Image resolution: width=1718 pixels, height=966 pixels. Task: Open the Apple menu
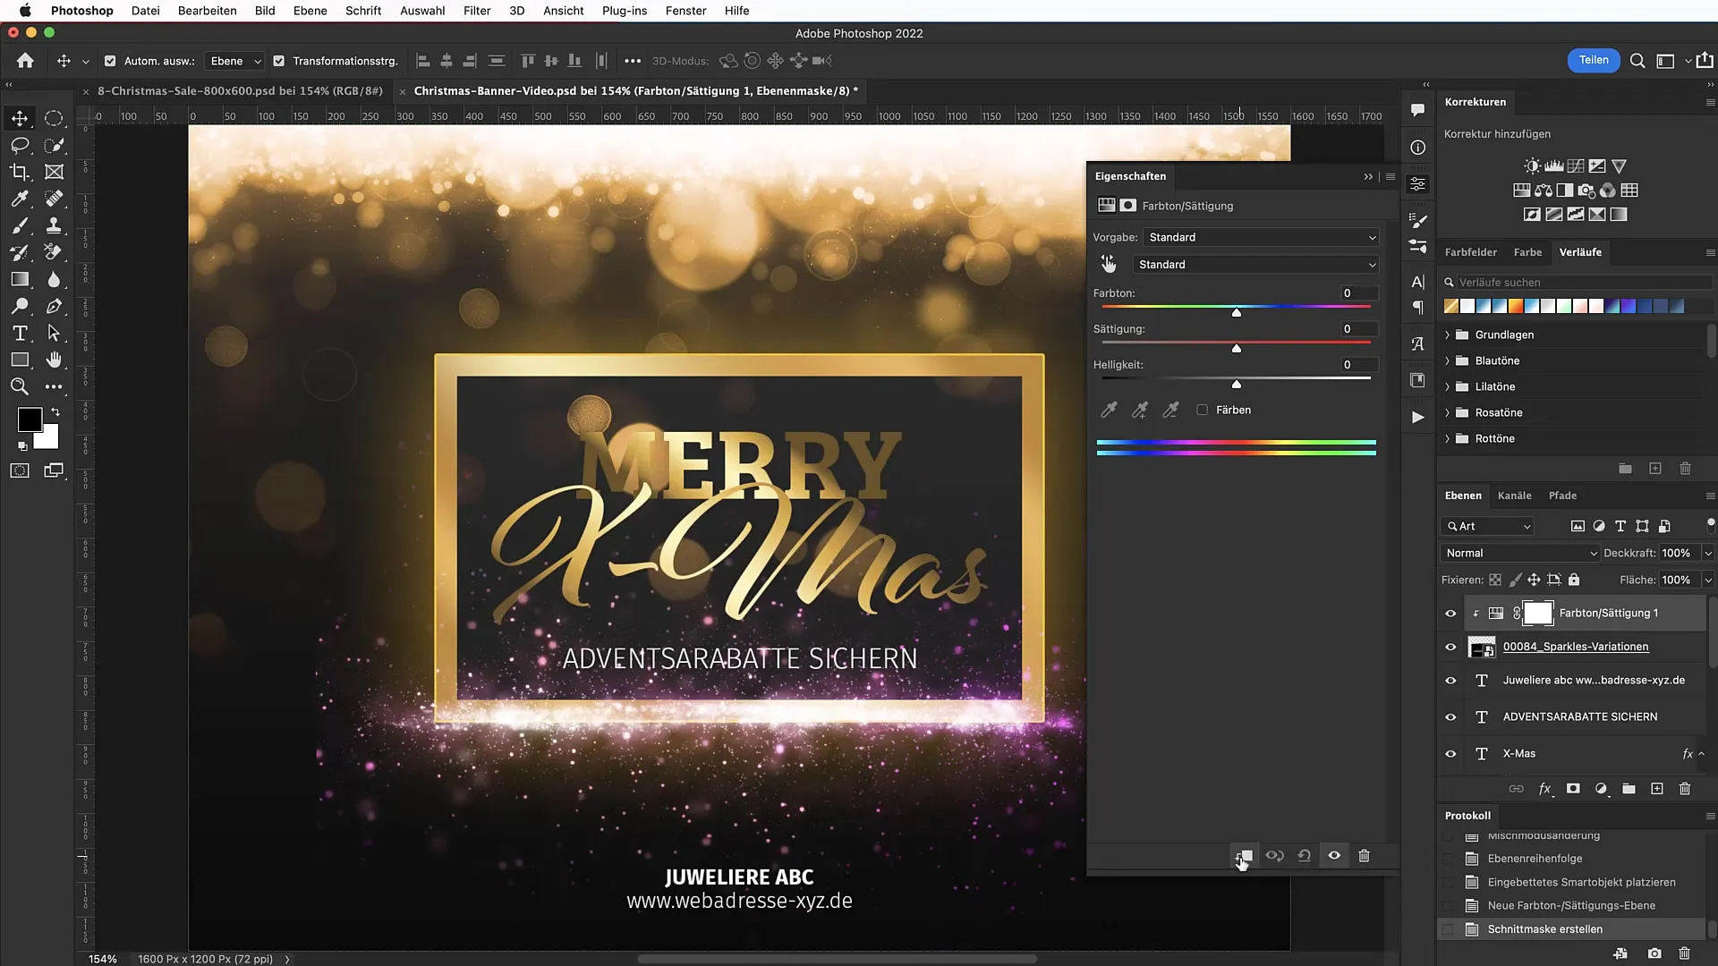tap(25, 11)
